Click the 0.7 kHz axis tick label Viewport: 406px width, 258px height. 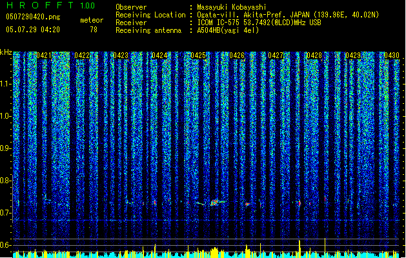coord(6,213)
